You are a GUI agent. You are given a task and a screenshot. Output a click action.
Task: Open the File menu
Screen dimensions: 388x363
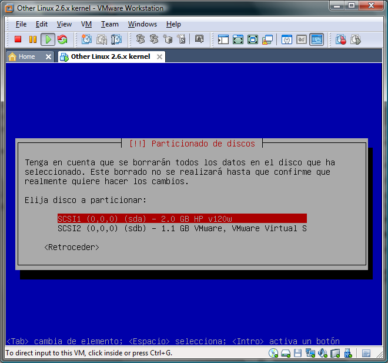[21, 24]
